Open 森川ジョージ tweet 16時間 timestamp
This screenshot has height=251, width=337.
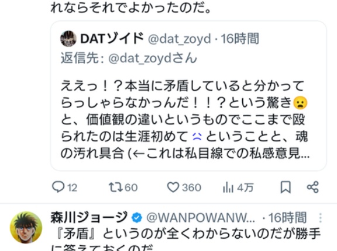[287, 218]
